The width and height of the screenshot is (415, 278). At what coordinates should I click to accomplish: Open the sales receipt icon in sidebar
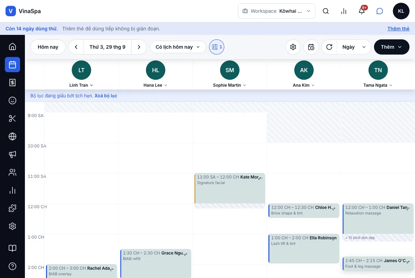tap(12, 83)
